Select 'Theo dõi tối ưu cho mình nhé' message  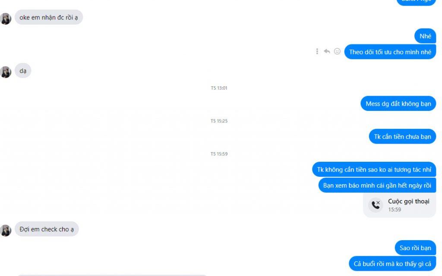390,52
